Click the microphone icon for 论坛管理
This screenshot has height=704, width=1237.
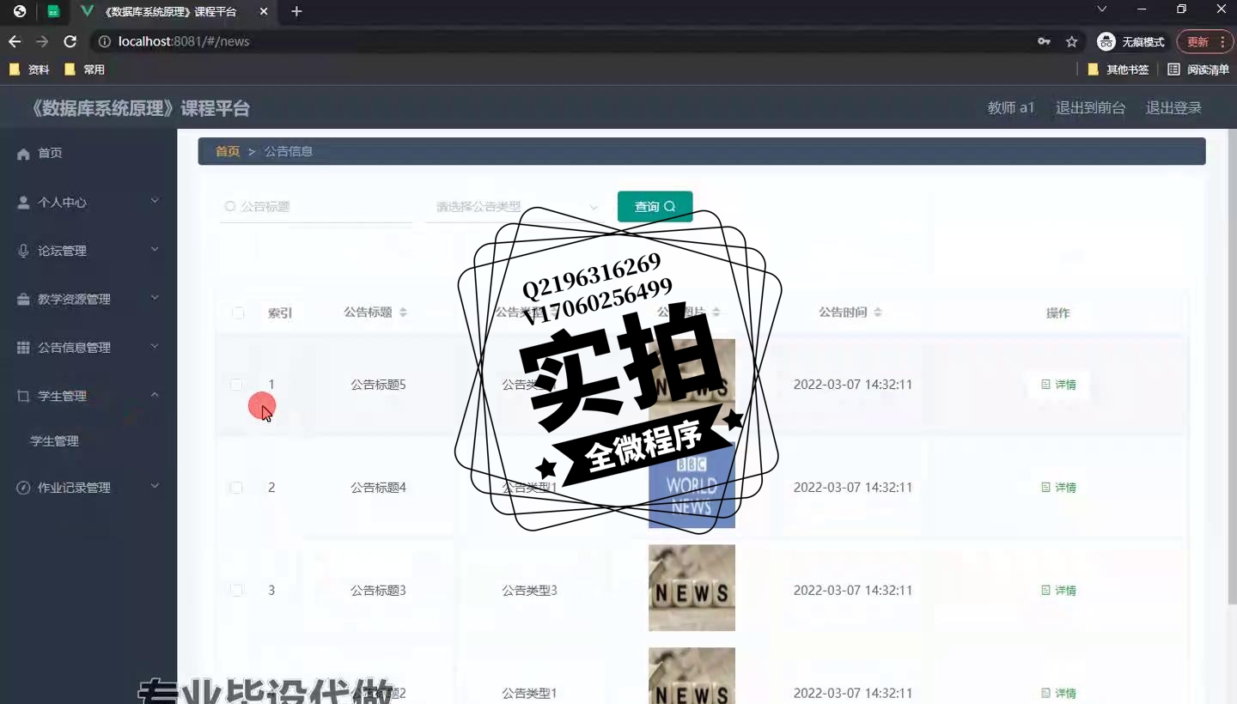[23, 251]
